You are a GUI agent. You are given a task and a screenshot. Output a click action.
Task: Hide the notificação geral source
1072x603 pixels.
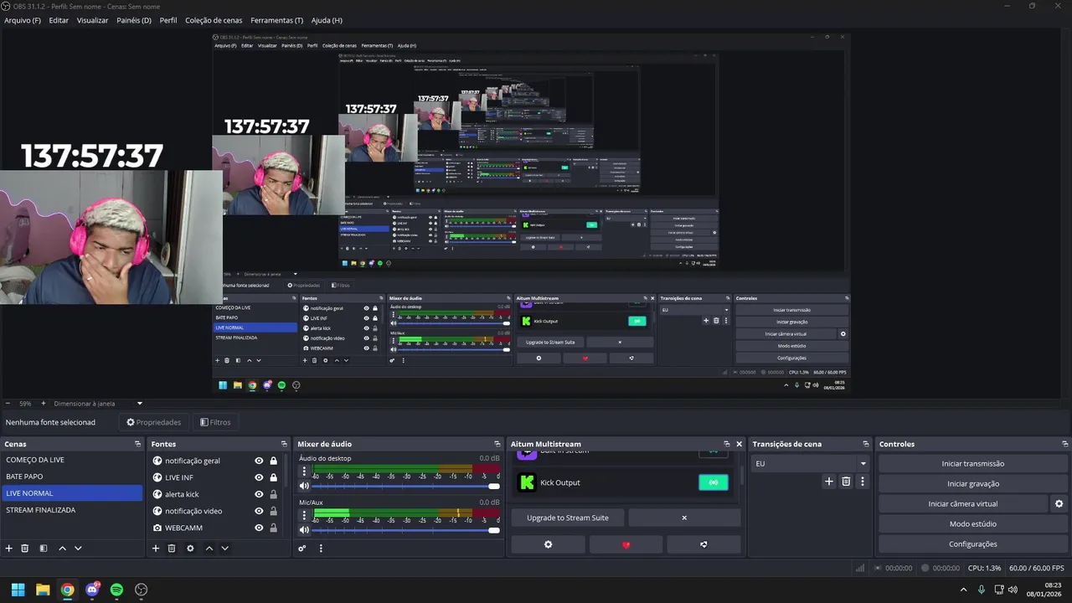pyautogui.click(x=259, y=461)
